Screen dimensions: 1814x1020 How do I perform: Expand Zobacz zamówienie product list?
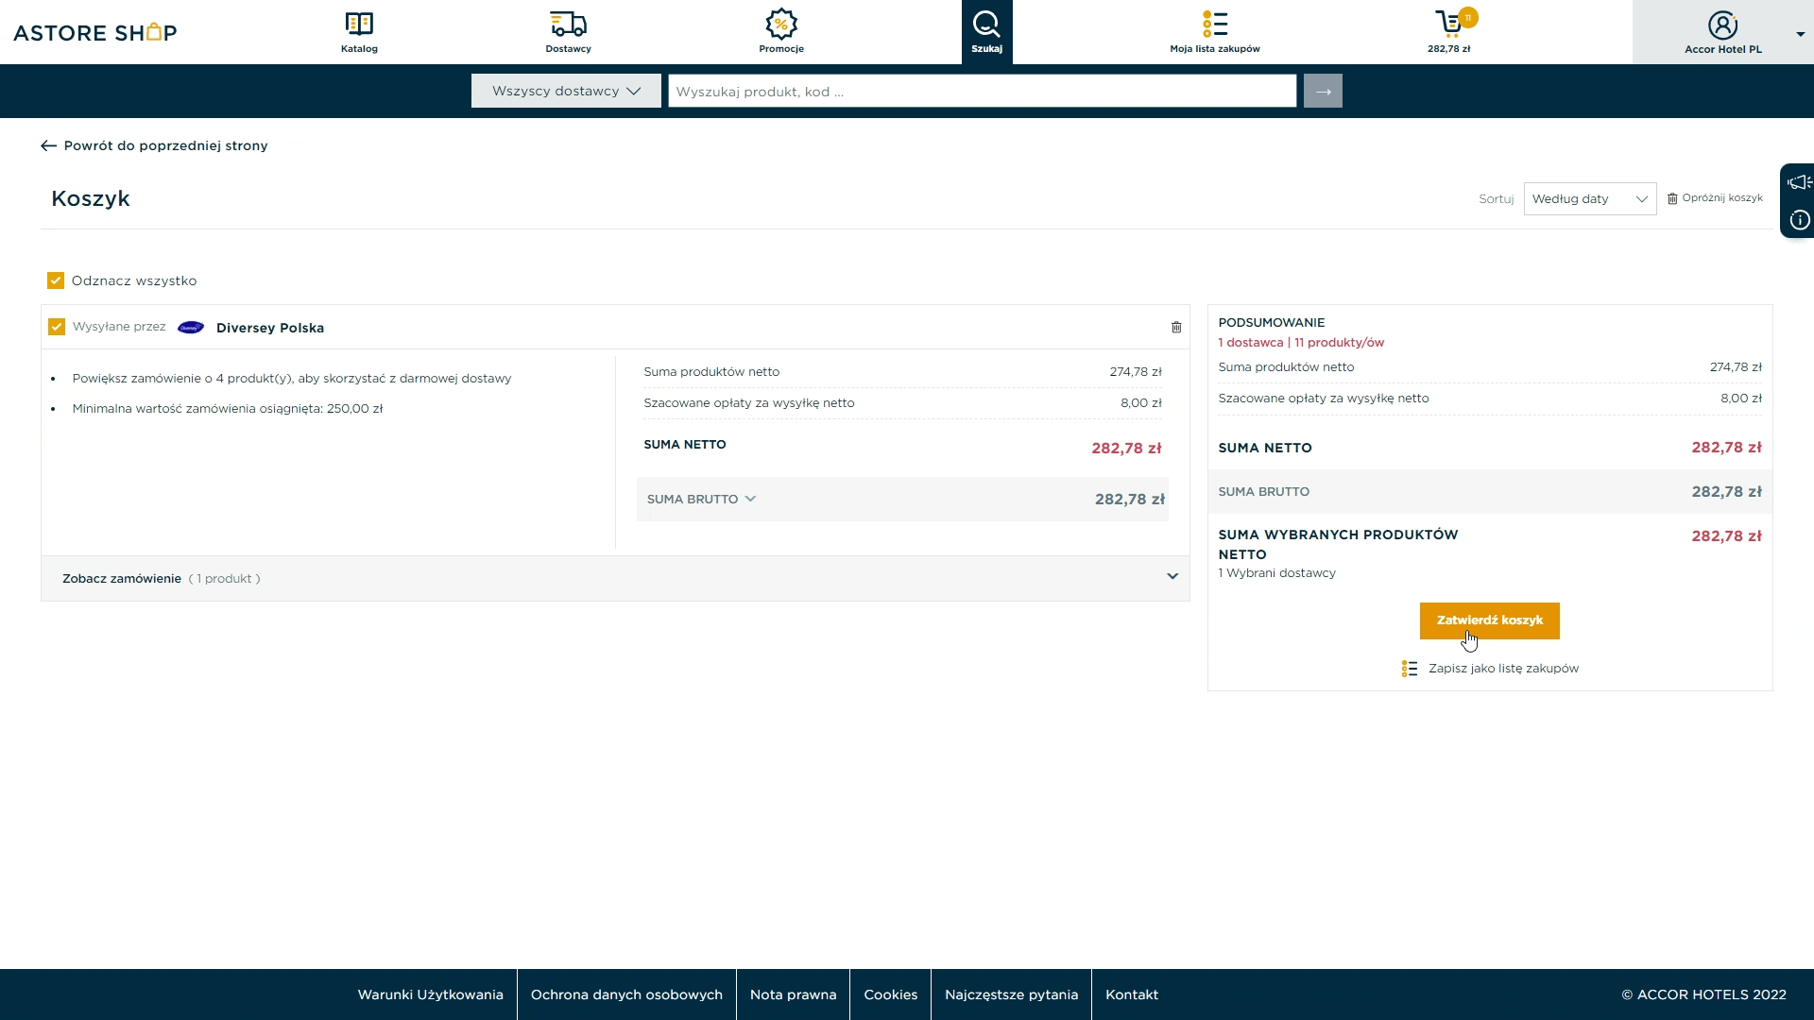(615, 578)
